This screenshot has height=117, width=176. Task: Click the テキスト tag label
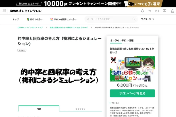[22, 50]
